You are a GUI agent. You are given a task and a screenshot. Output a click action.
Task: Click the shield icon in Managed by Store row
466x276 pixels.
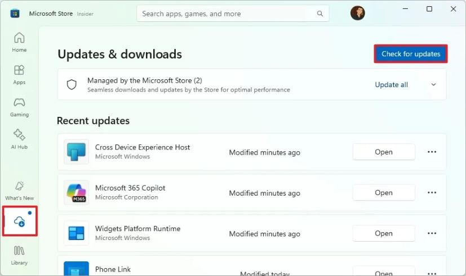point(72,84)
